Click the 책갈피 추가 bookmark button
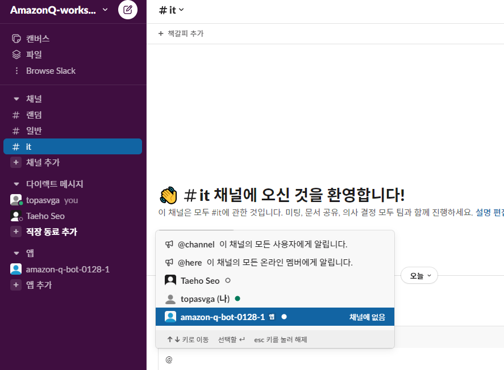Image resolution: width=504 pixels, height=370 pixels. coord(181,34)
